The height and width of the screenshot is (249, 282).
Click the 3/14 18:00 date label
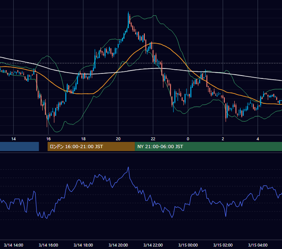(x=83, y=245)
